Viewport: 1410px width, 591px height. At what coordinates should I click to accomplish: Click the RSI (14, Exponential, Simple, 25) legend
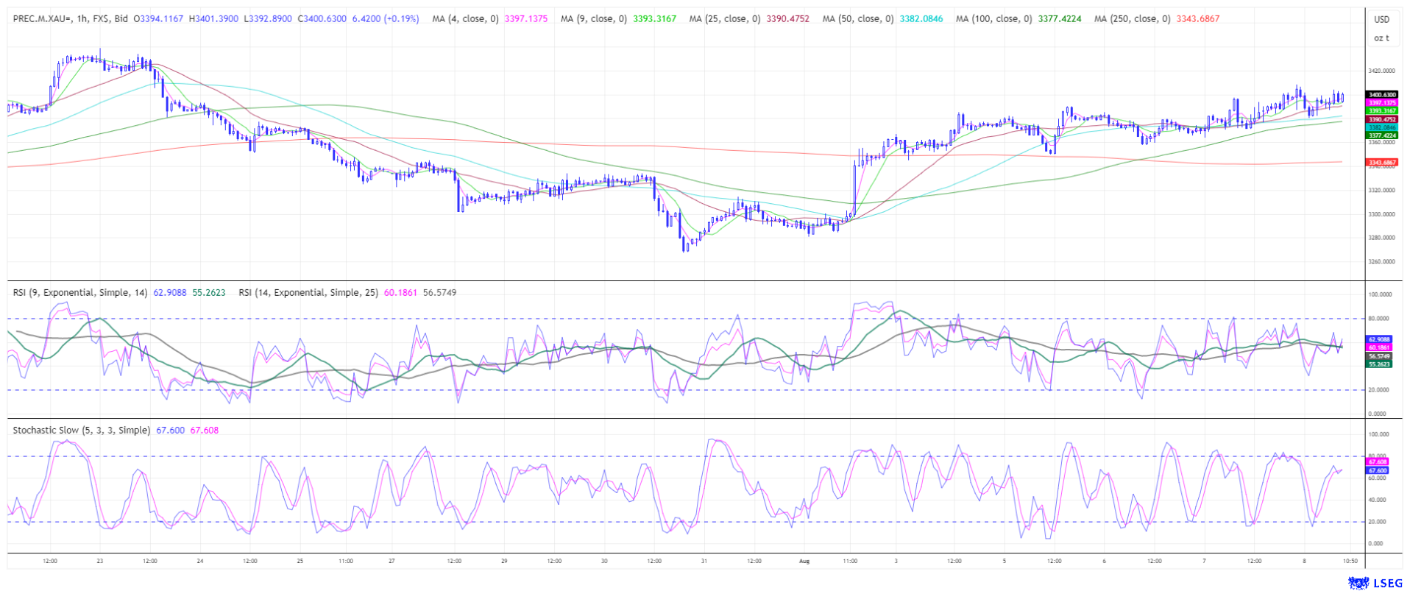coord(308,292)
